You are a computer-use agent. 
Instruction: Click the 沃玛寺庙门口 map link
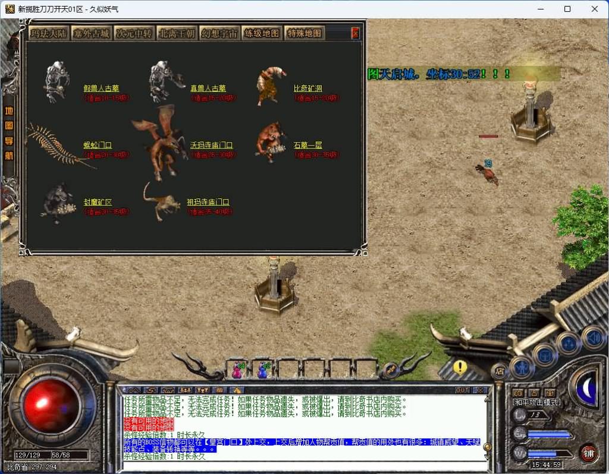211,145
